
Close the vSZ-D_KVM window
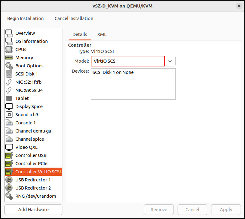[239, 6]
